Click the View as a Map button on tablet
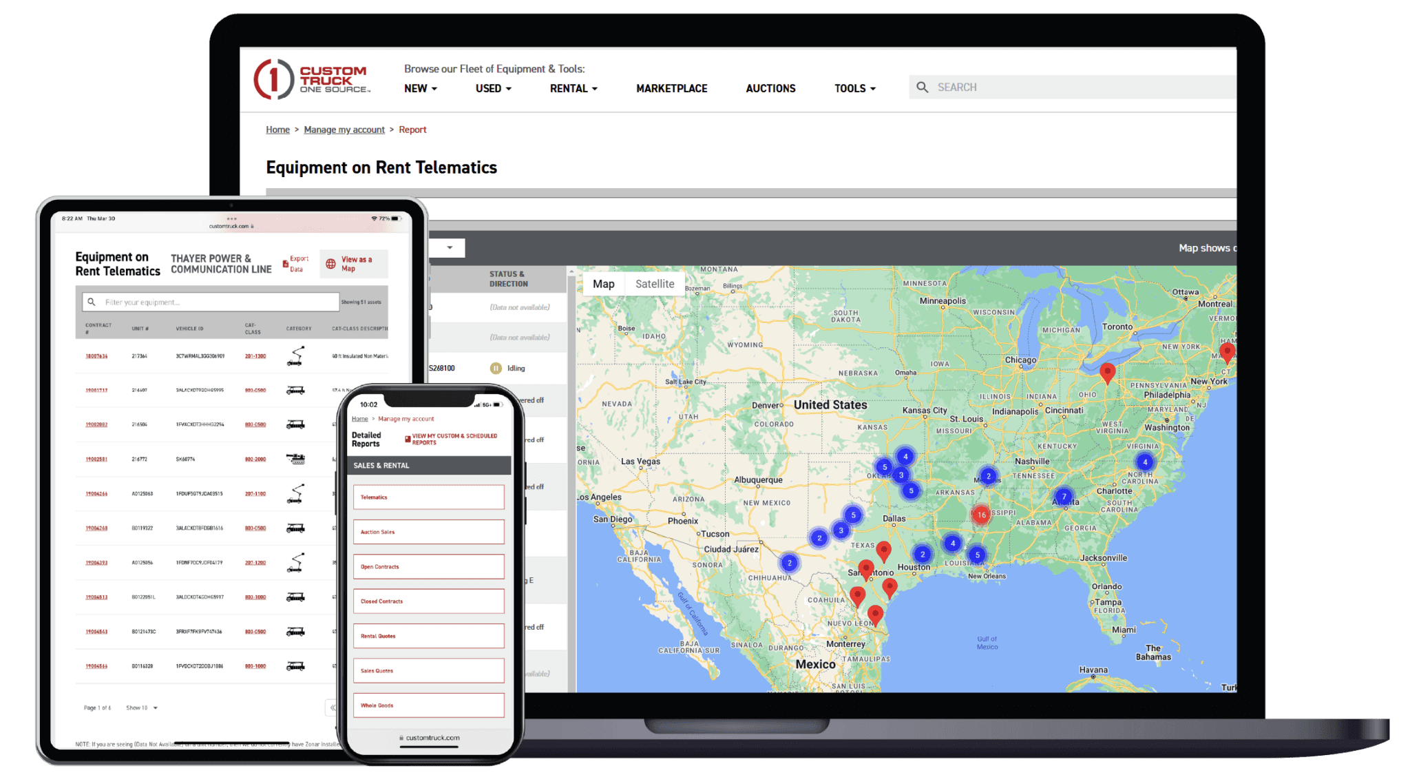 (354, 264)
